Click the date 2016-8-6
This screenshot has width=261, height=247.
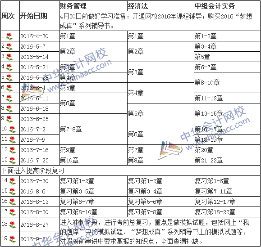33,192
